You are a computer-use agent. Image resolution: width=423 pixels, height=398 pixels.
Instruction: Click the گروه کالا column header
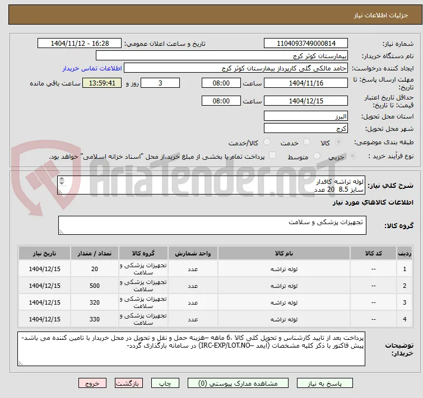tap(143, 253)
